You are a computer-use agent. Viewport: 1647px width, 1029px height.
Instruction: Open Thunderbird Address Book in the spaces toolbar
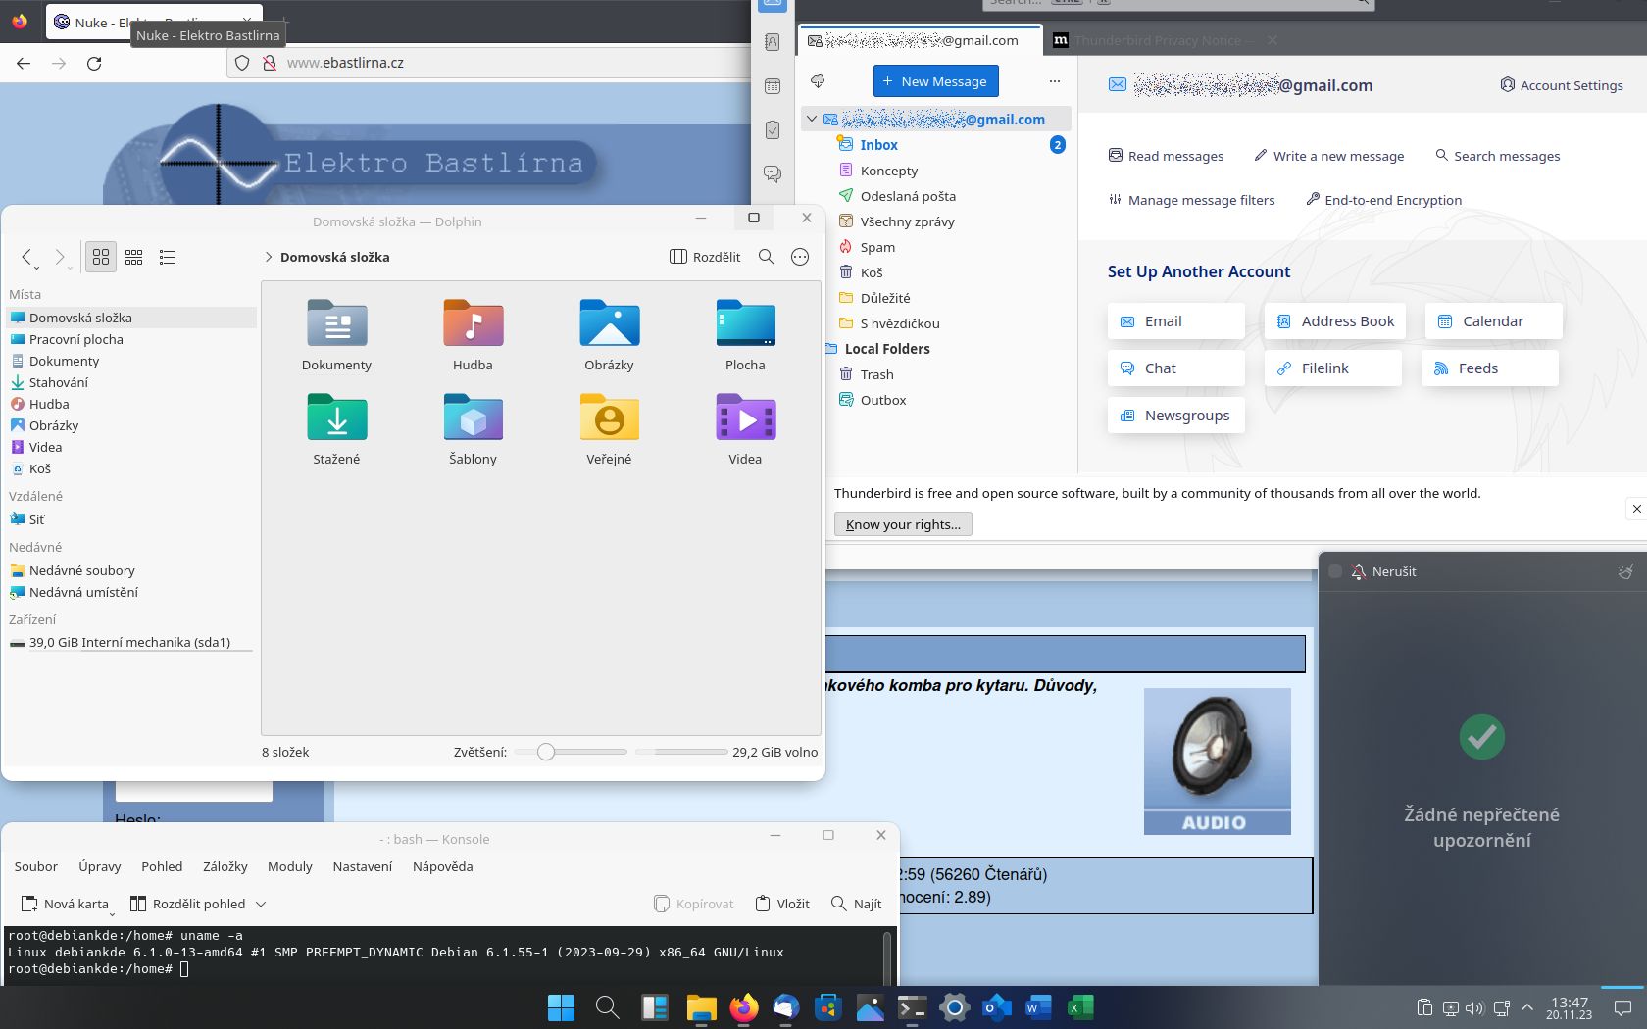click(773, 42)
